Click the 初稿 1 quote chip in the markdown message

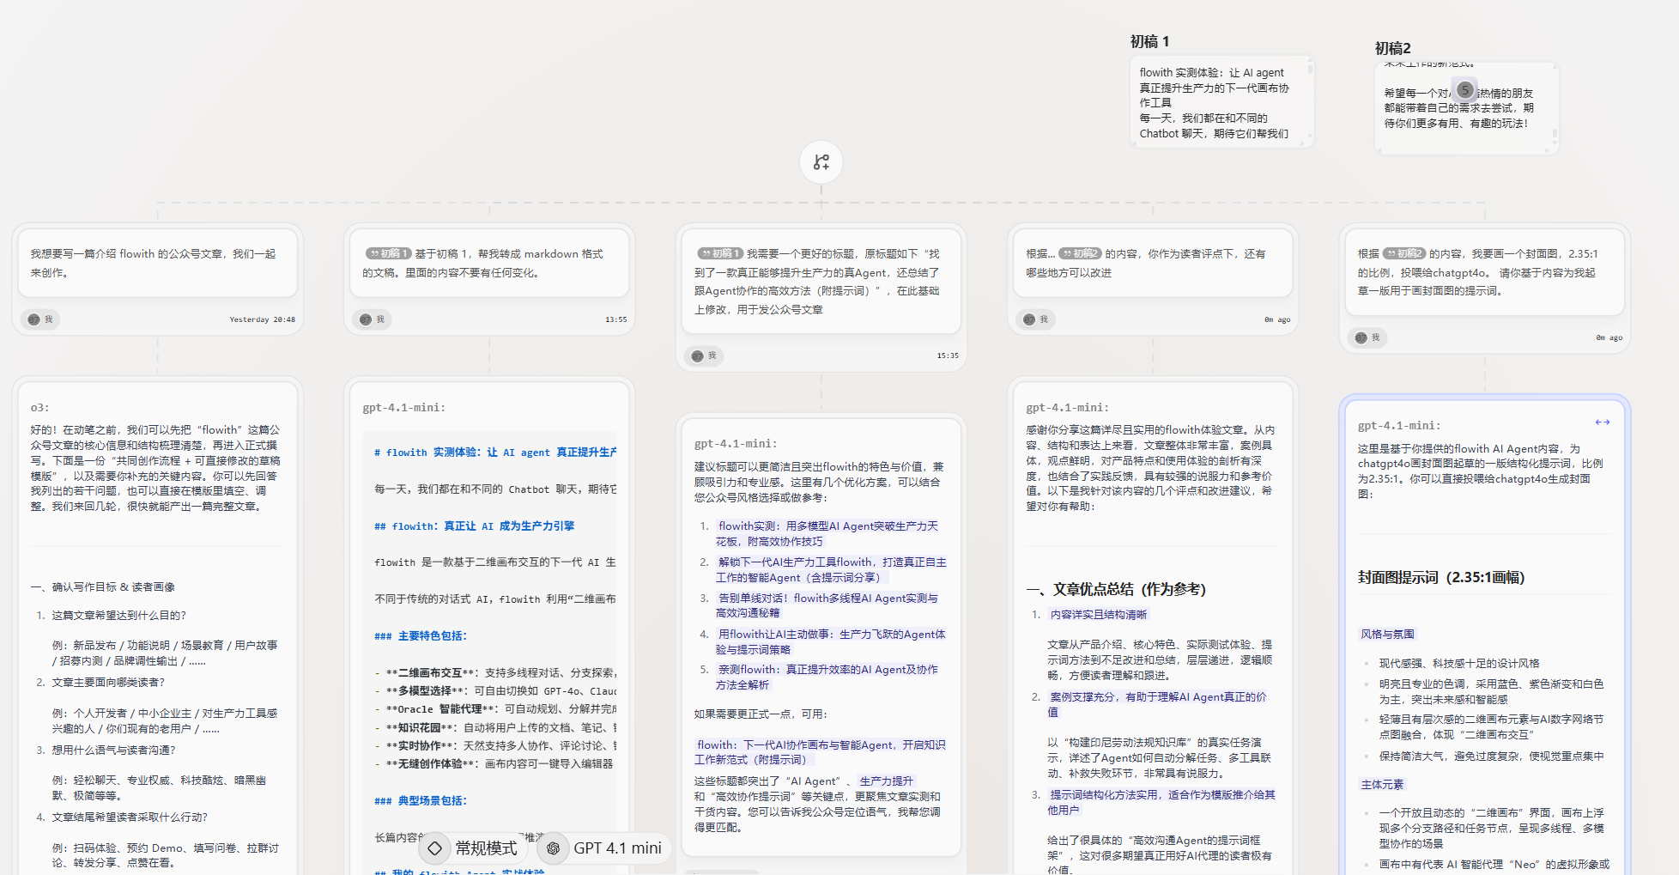(389, 253)
